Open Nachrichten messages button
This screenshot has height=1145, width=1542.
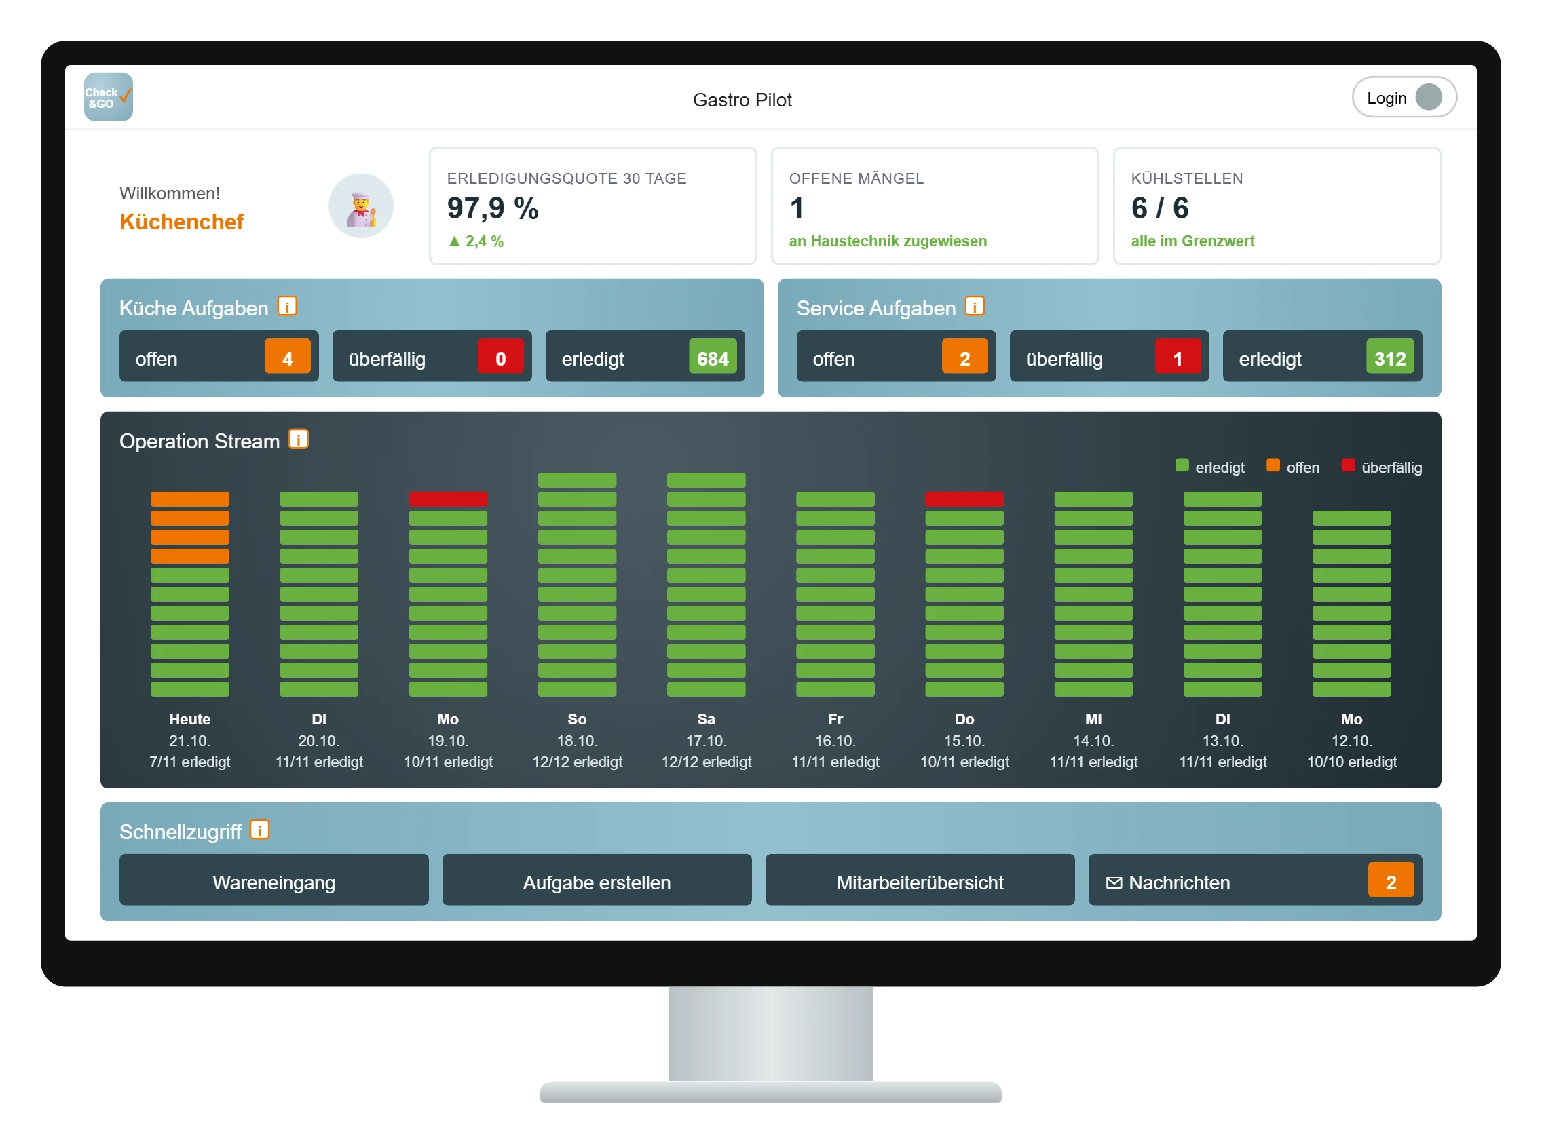[1255, 880]
